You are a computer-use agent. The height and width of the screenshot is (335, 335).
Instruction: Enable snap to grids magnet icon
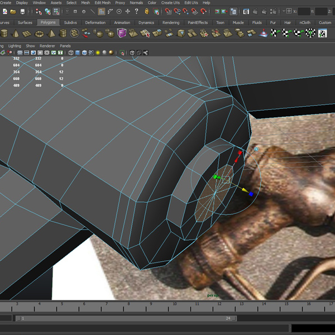click(x=168, y=11)
